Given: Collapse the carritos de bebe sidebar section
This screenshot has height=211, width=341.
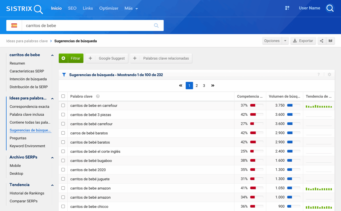Looking at the screenshot, I should (x=52, y=55).
